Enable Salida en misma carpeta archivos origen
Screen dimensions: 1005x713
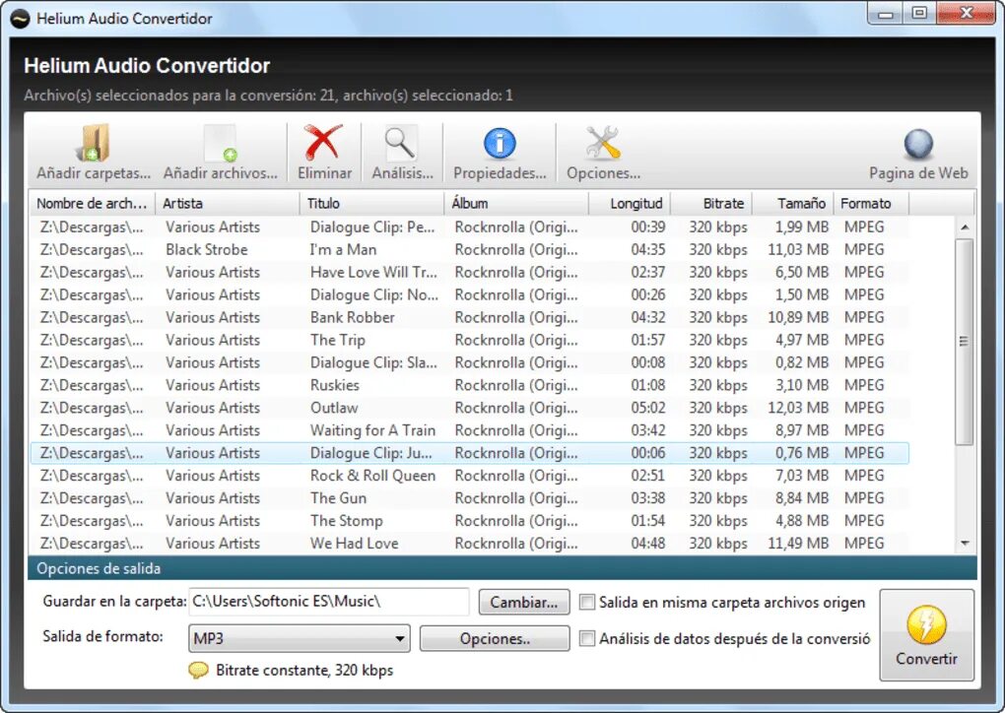coord(587,602)
